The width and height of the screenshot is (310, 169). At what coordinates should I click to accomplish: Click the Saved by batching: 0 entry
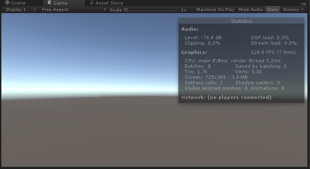click(261, 66)
